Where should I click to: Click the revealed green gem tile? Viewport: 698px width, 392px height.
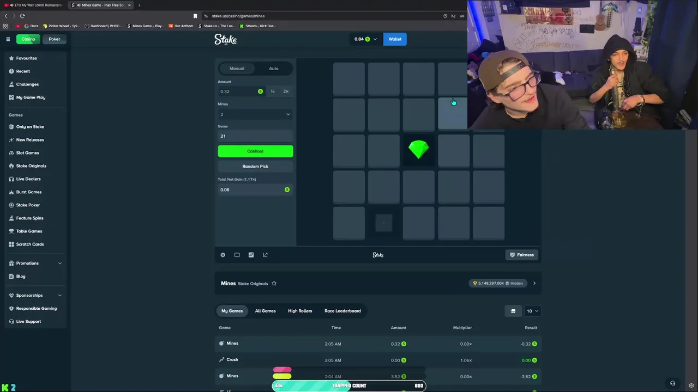tap(419, 150)
